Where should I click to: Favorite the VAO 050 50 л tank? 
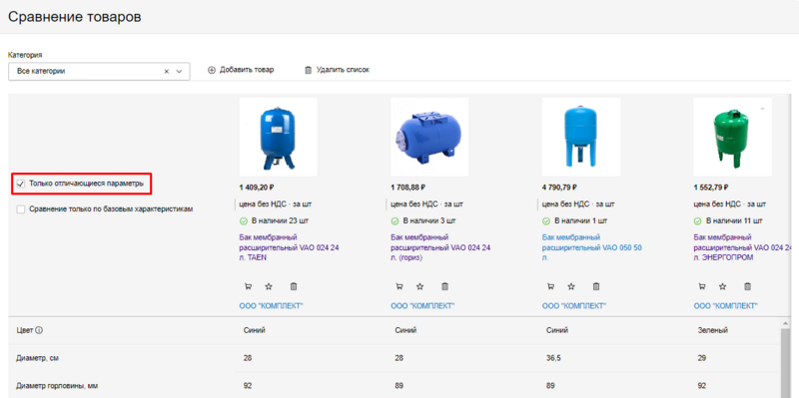tap(571, 286)
